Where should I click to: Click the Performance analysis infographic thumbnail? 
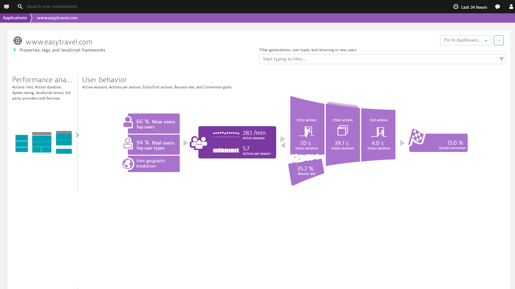44,142
